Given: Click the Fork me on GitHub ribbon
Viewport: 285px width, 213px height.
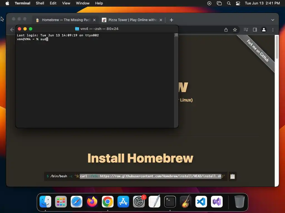Looking at the screenshot, I should click(x=257, y=50).
